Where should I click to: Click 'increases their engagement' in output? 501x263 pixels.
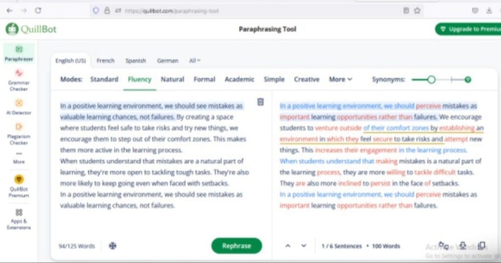click(356, 150)
